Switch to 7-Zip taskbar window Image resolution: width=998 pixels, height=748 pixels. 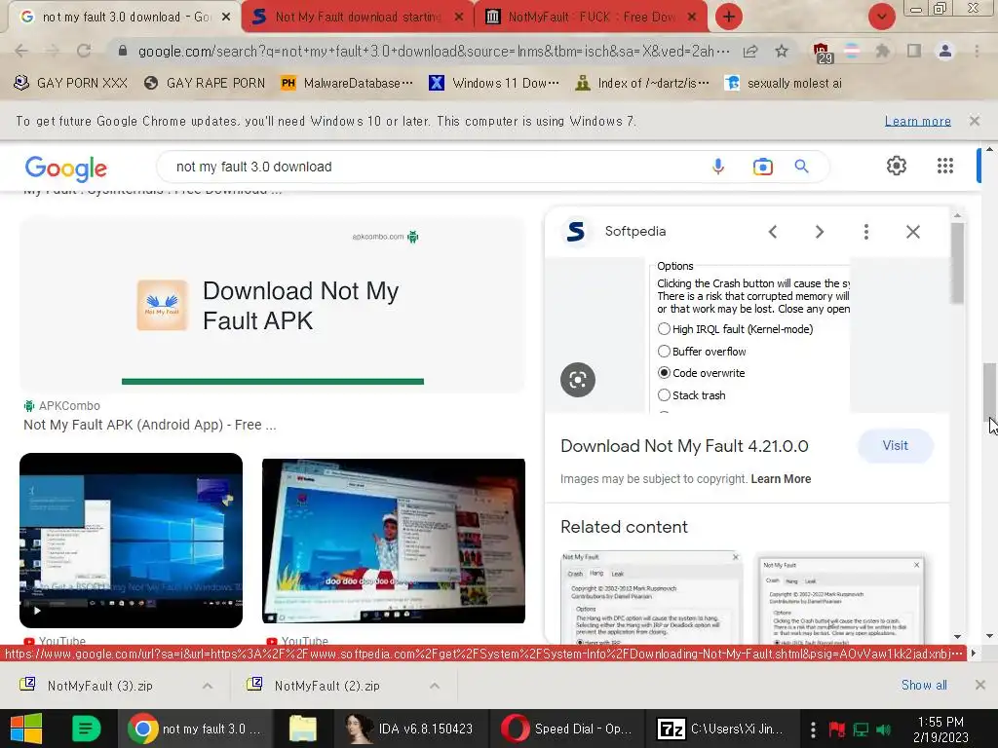(x=724, y=729)
